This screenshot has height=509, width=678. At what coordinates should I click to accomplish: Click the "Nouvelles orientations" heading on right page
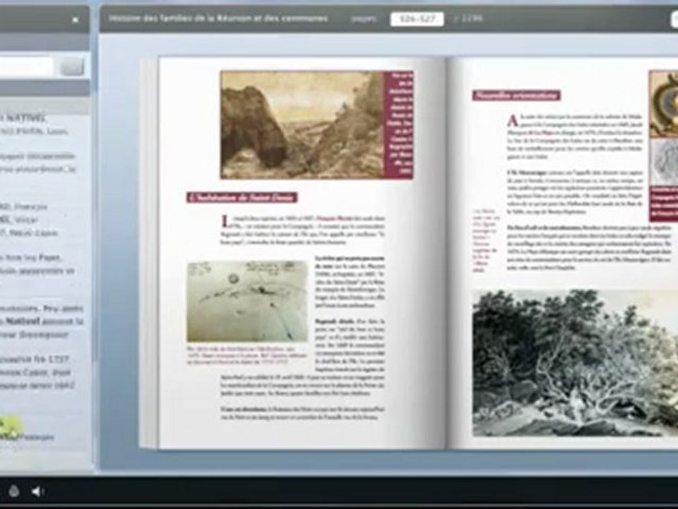coord(516,95)
